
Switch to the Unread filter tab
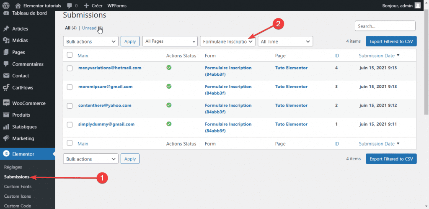89,28
